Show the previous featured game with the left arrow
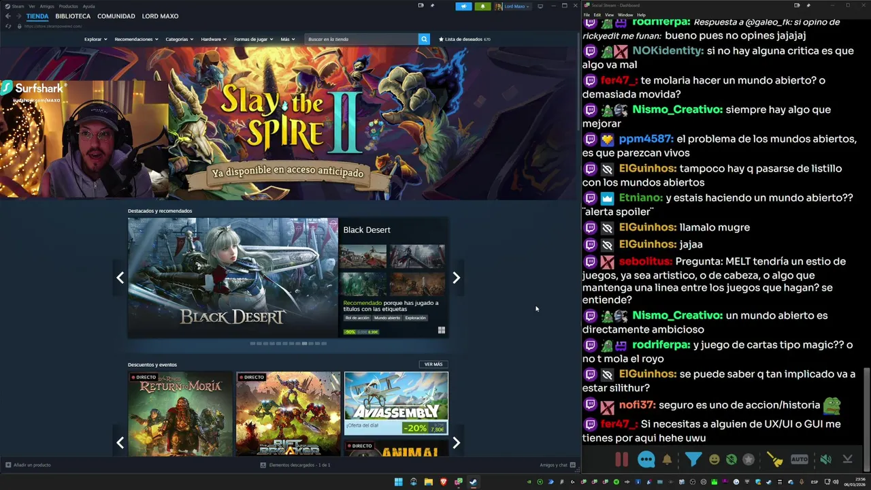The width and height of the screenshot is (871, 490). 120,278
